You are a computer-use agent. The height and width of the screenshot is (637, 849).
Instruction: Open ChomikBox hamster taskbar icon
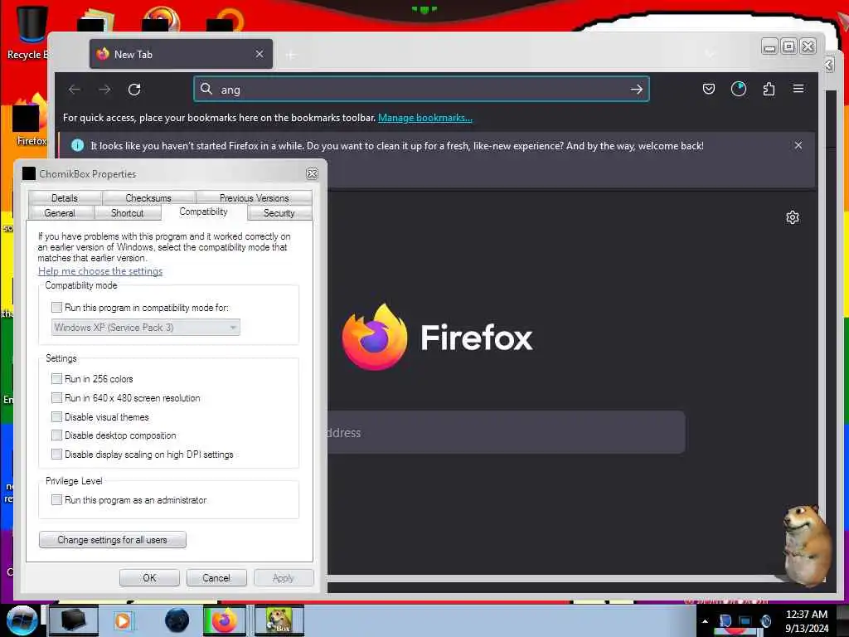click(279, 620)
